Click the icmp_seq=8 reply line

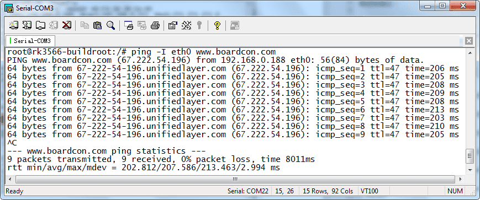tap(233, 126)
